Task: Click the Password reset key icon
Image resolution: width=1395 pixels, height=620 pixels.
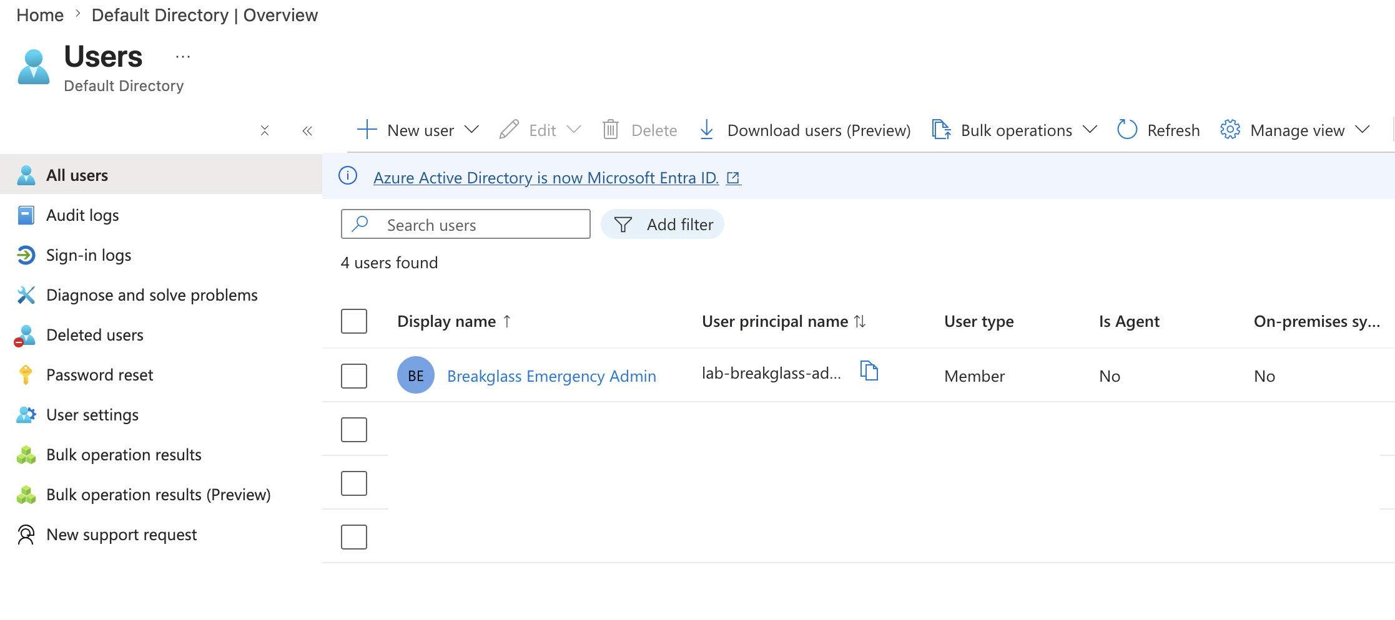Action: (x=26, y=375)
